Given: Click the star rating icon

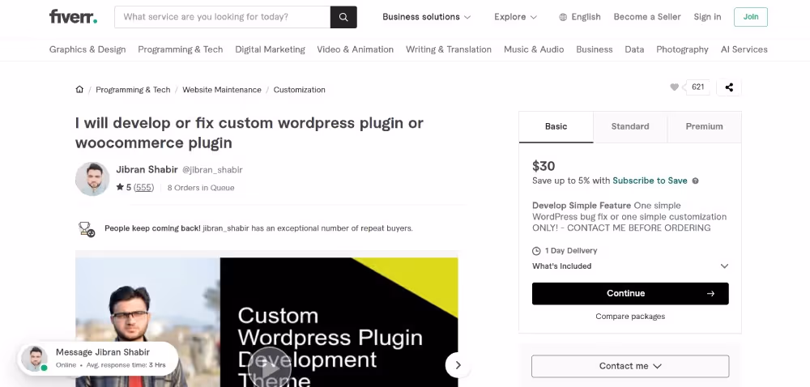Looking at the screenshot, I should pos(120,187).
